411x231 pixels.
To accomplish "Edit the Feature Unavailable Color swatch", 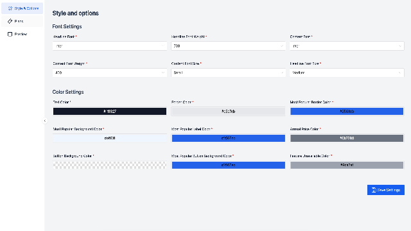I will 347,165.
